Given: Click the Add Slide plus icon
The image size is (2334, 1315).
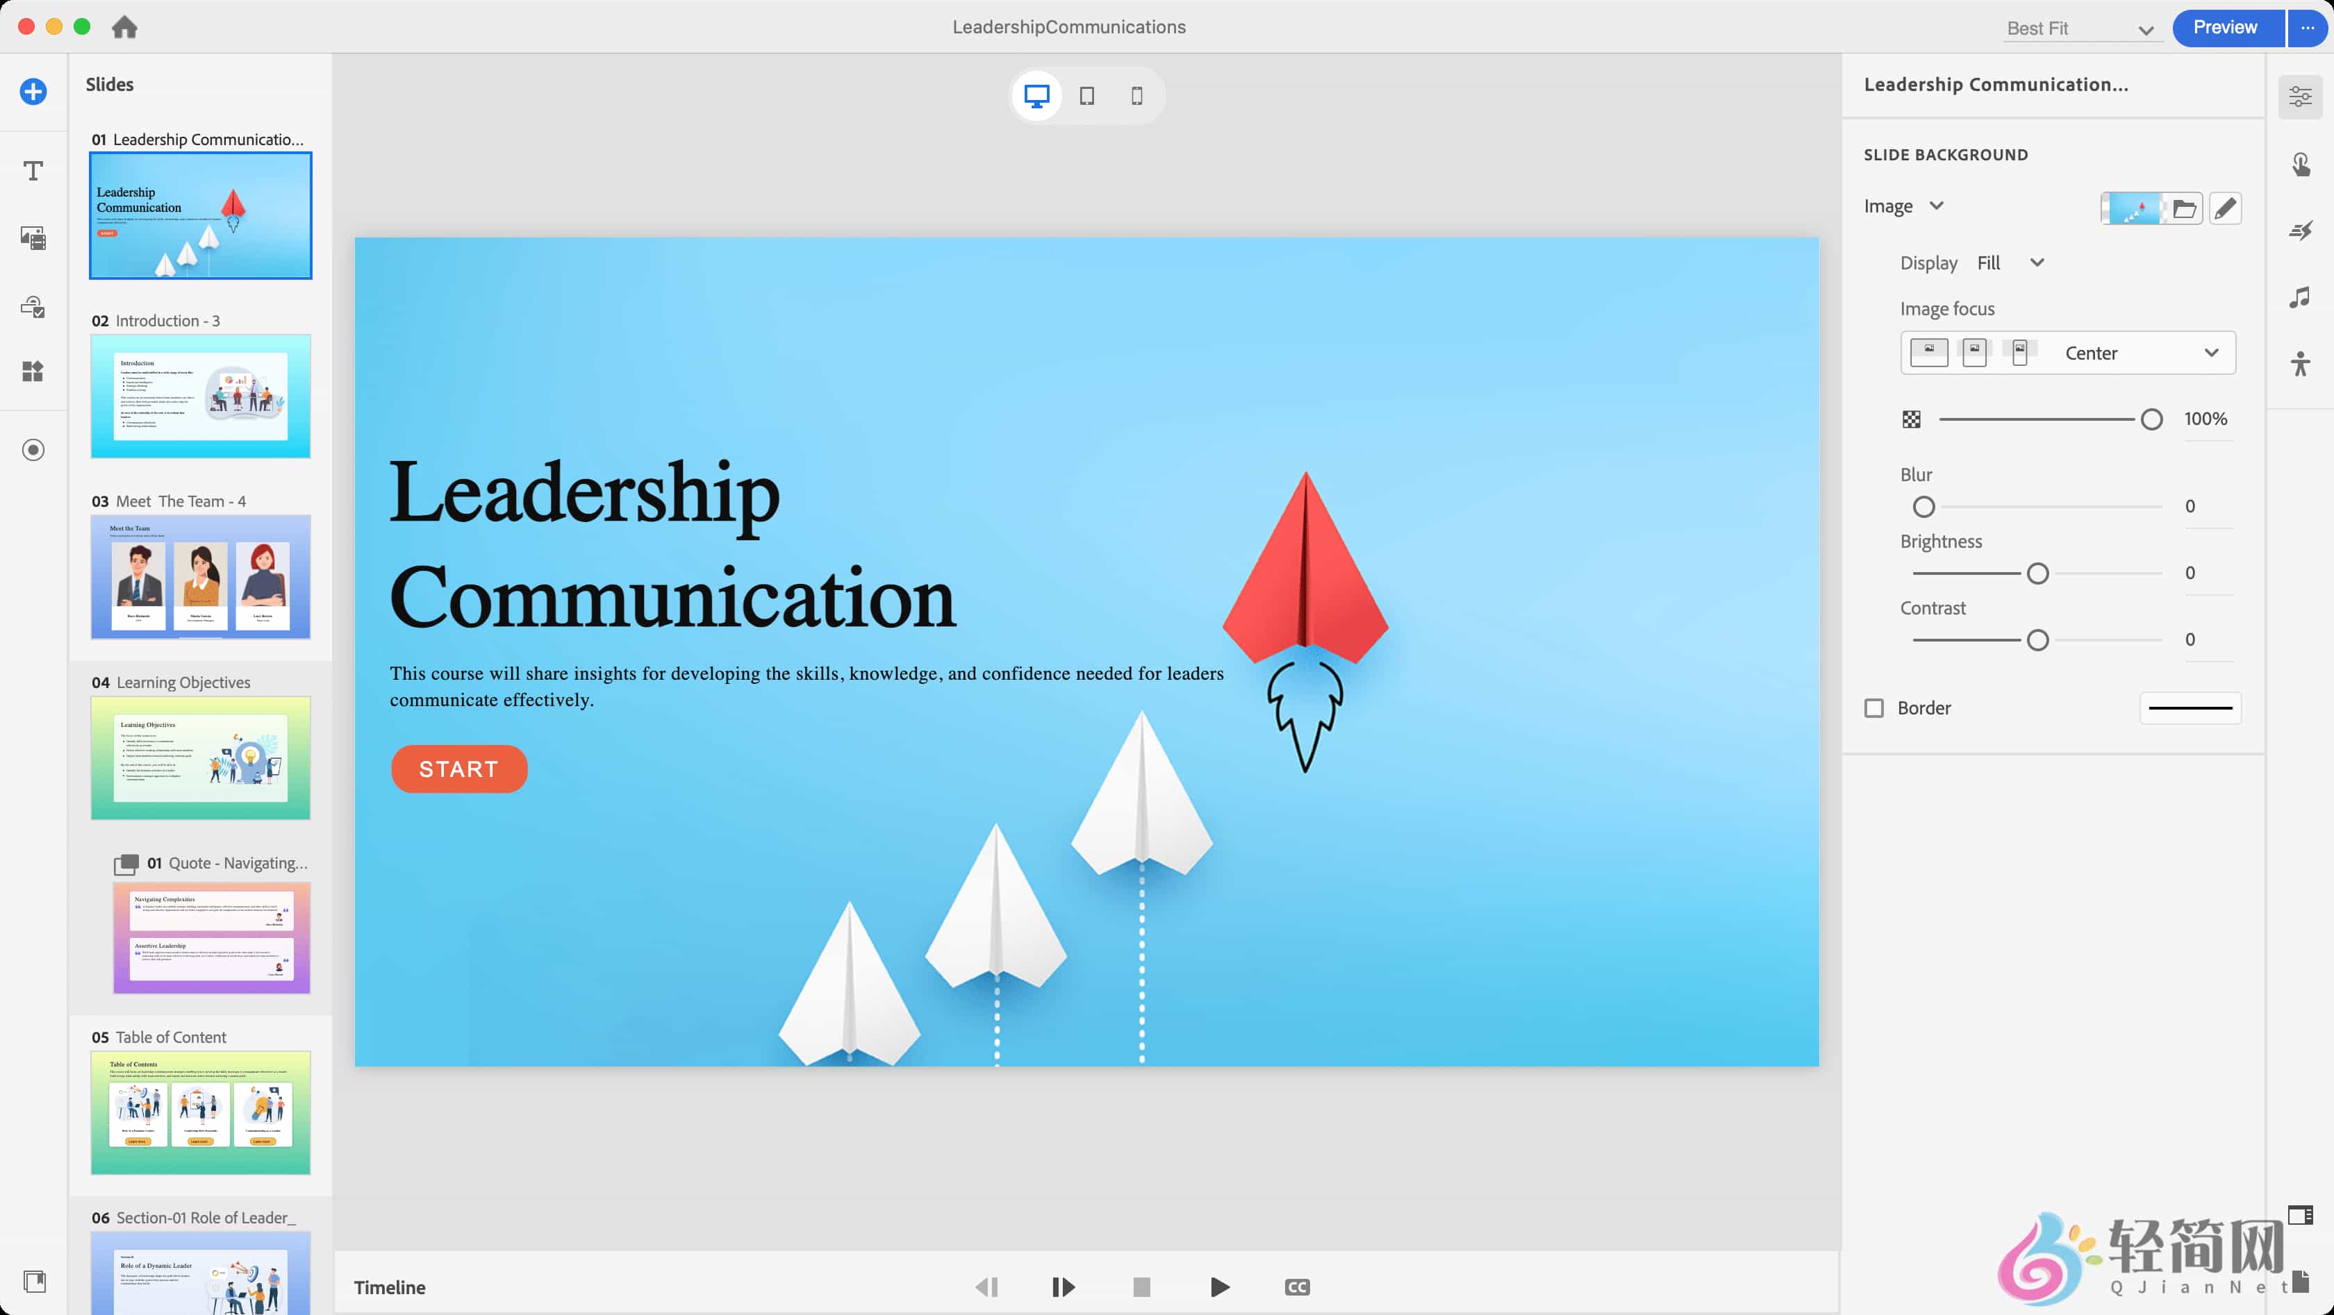Looking at the screenshot, I should (33, 92).
